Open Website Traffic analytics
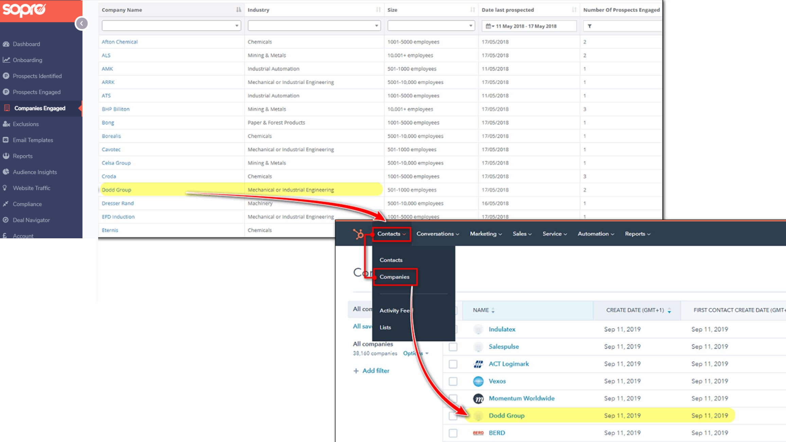The image size is (786, 442). (32, 188)
